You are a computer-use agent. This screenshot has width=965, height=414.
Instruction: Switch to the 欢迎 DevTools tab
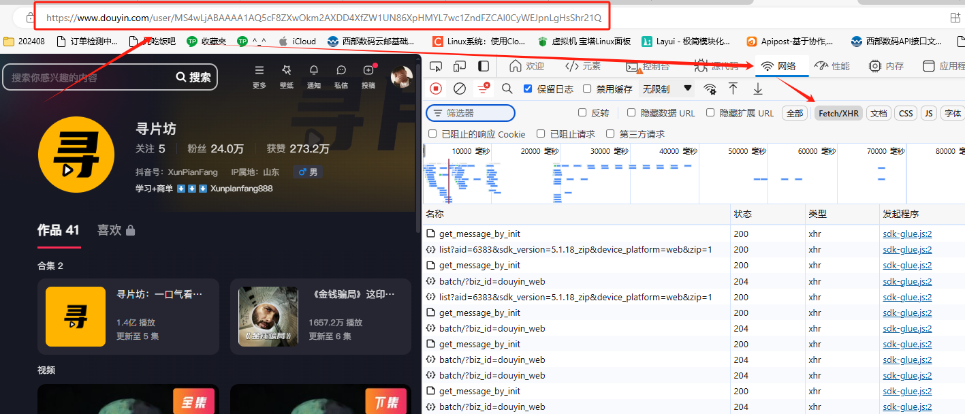click(528, 66)
